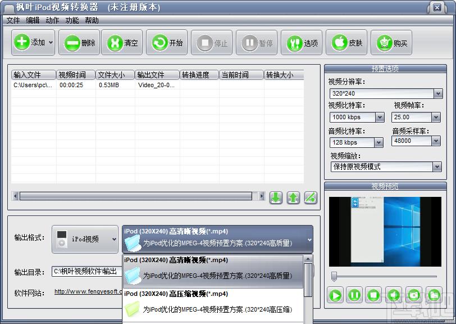Image resolution: width=456 pixels, height=324 pixels.
Task: Open the 动作 menu
Action: (x=52, y=20)
